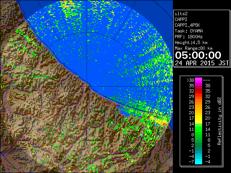This screenshot has width=231, height=173.
Task: Click the '>38' legend label
Action: click(x=190, y=80)
